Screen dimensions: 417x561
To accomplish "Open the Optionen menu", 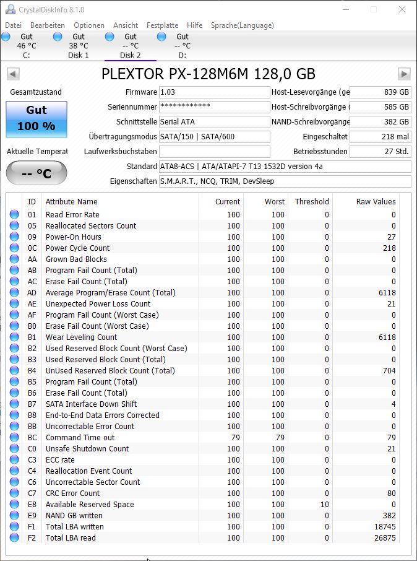I will click(x=89, y=25).
